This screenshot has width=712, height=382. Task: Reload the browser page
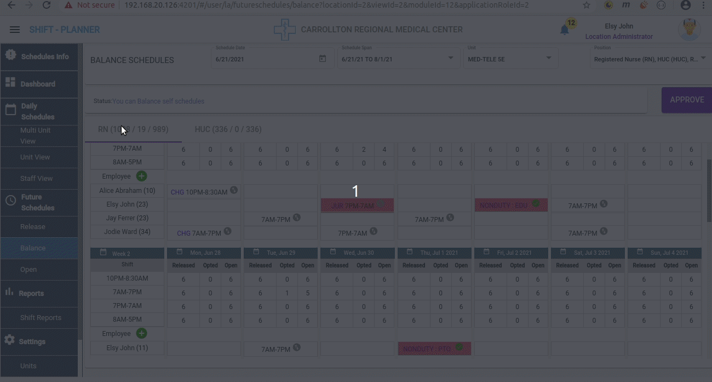[47, 5]
